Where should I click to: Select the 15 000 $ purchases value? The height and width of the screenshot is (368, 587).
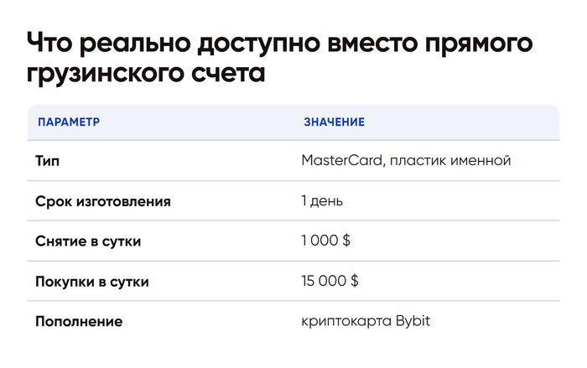click(x=330, y=281)
